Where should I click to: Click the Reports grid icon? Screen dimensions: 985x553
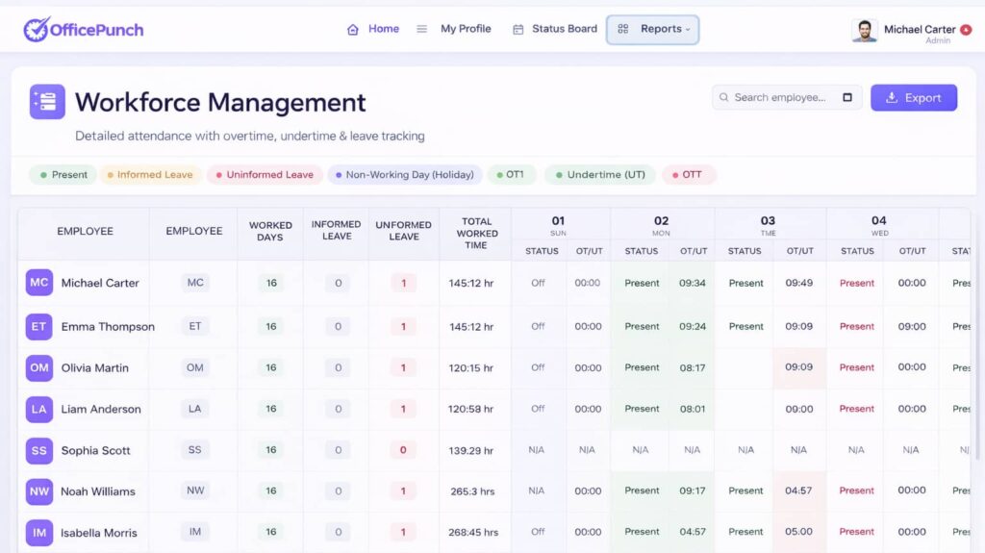tap(623, 29)
